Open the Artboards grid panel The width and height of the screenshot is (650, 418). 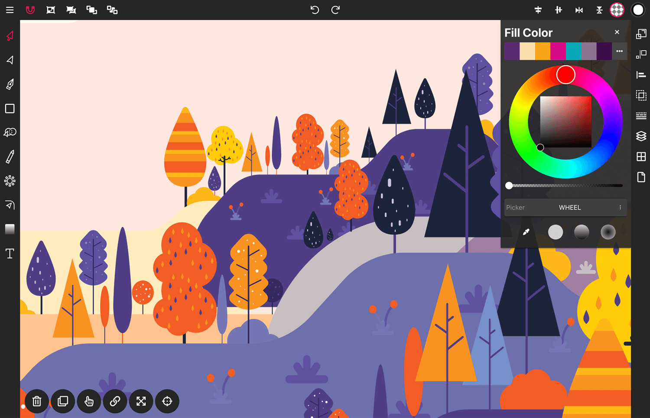point(641,157)
